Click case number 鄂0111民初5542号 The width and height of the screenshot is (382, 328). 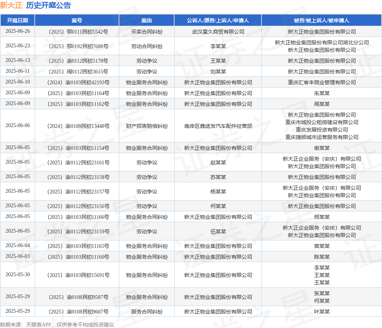78,32
